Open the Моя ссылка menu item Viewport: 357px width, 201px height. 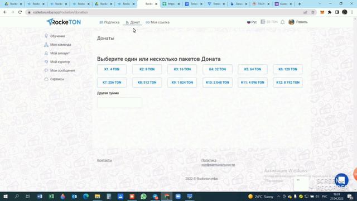[x=157, y=22]
